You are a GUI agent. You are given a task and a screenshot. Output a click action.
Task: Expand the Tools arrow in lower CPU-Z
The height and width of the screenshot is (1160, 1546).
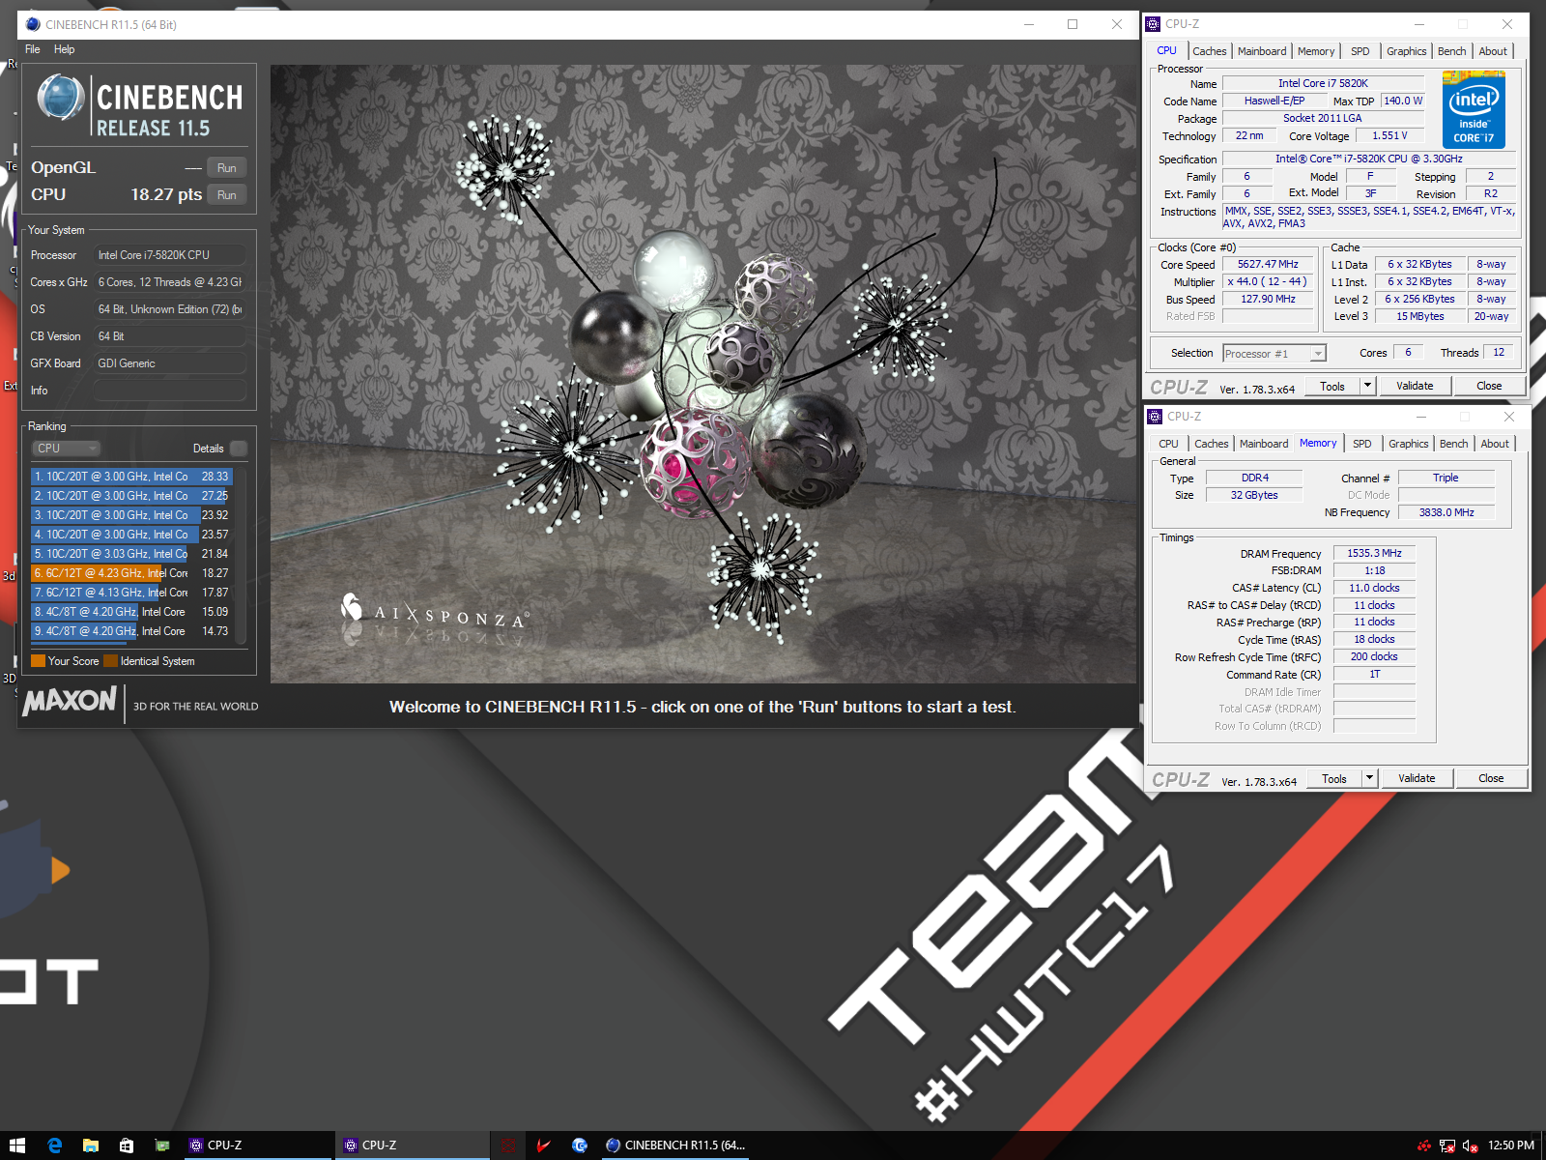[1369, 778]
